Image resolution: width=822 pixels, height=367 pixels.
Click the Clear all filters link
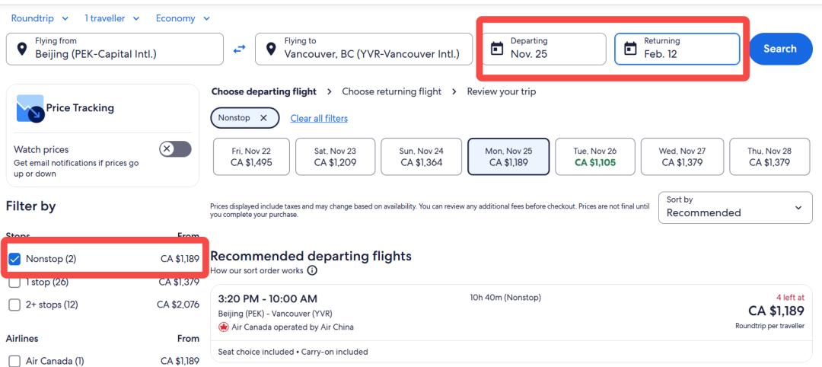click(319, 119)
